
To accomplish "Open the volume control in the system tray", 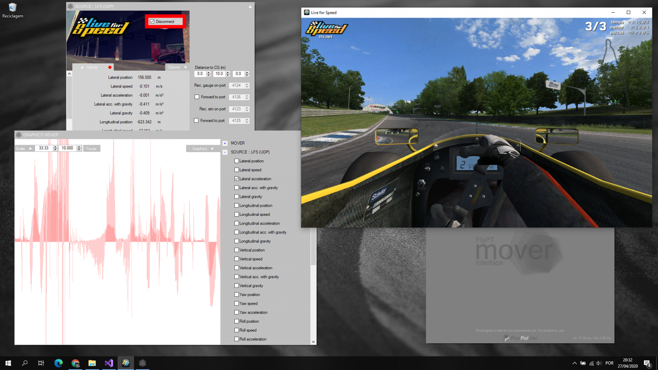I will [599, 363].
